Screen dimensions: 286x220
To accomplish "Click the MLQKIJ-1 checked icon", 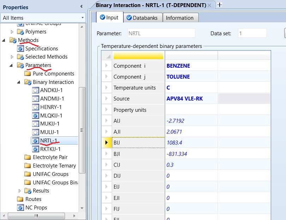I will click(x=35, y=116).
